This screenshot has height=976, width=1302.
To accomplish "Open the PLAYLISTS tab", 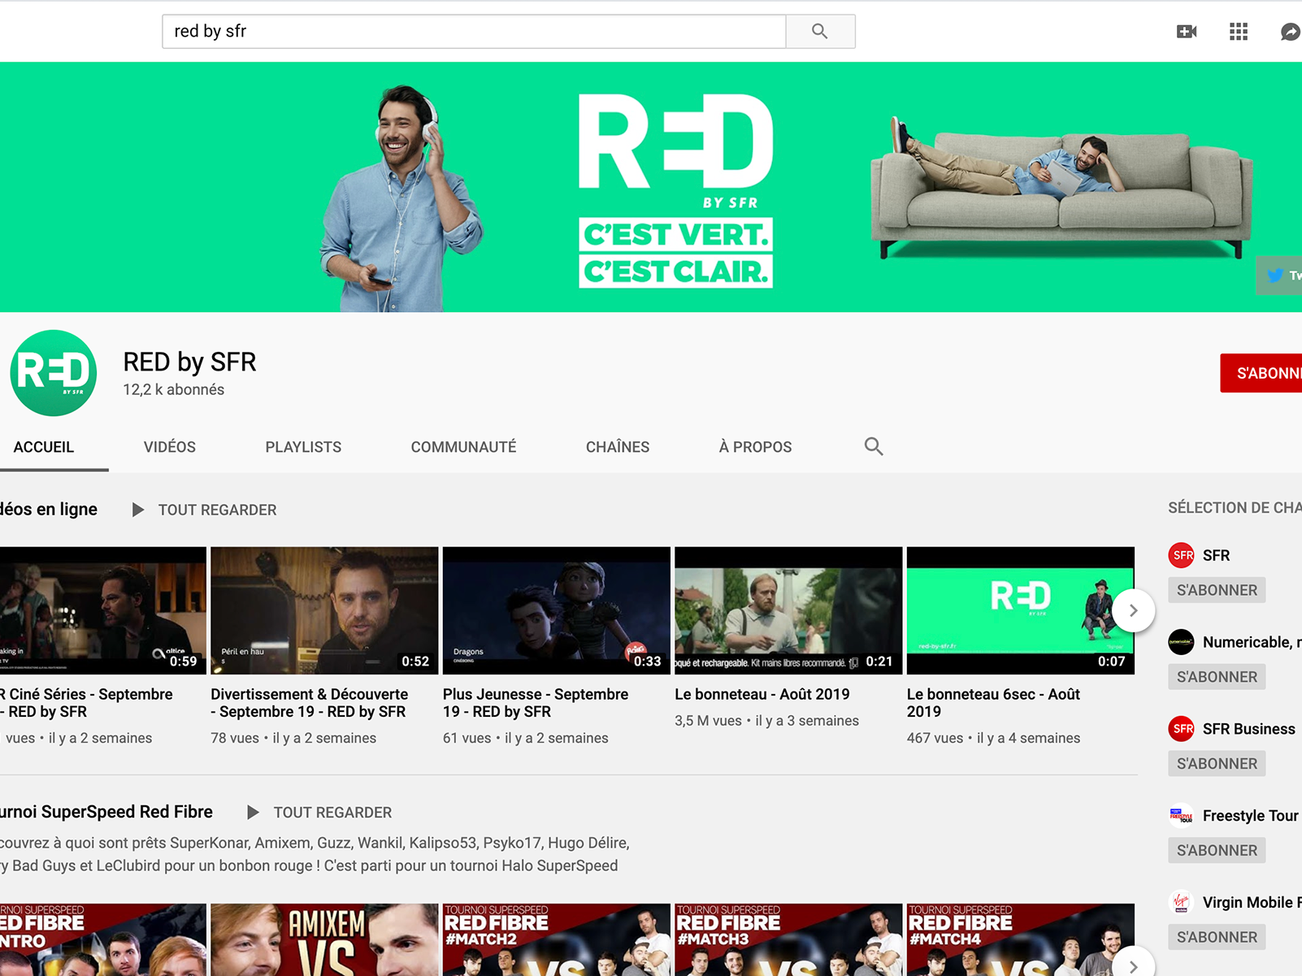I will click(303, 447).
